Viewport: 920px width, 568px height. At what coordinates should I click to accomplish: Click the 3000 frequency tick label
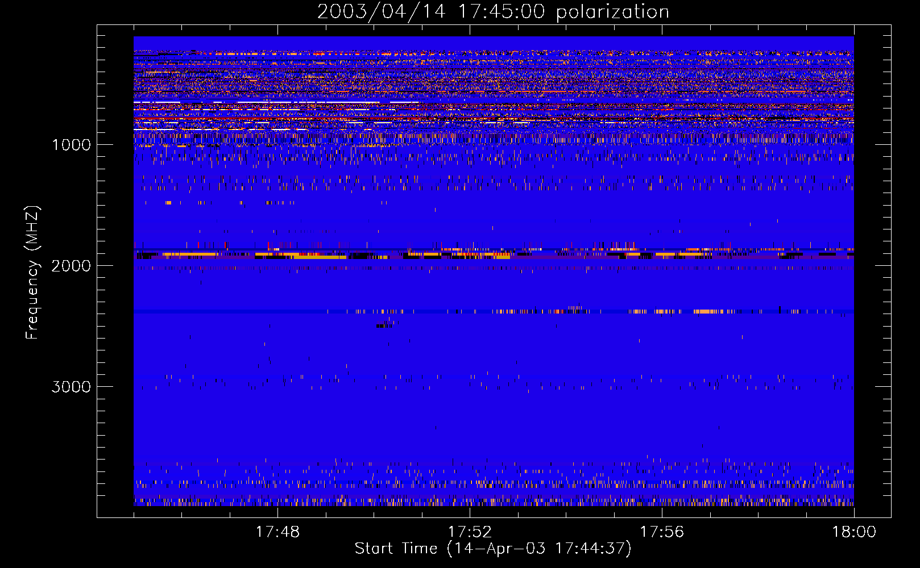71,387
